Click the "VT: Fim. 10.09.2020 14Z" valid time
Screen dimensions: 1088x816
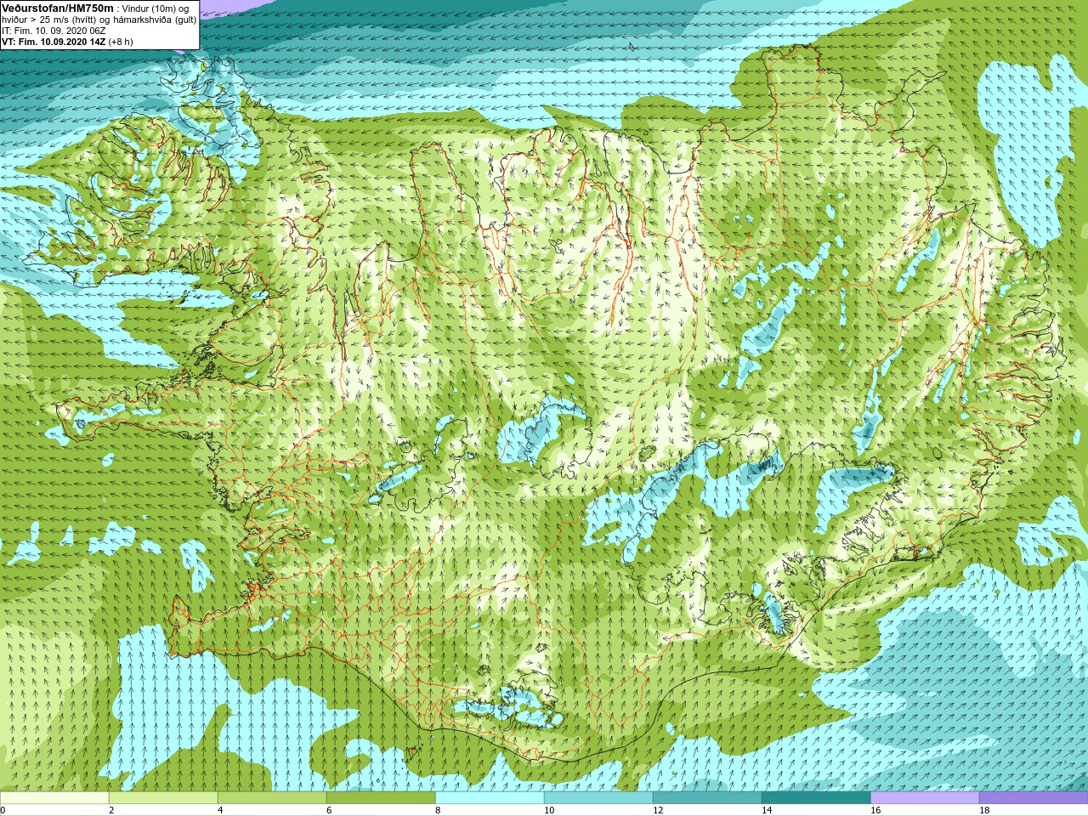click(x=53, y=41)
